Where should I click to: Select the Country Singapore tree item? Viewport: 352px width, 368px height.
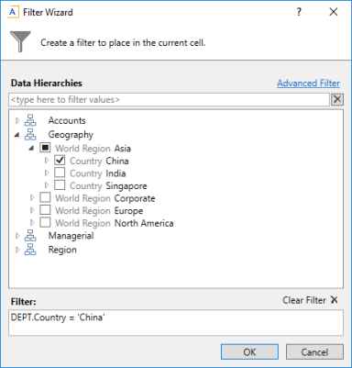[108, 185]
